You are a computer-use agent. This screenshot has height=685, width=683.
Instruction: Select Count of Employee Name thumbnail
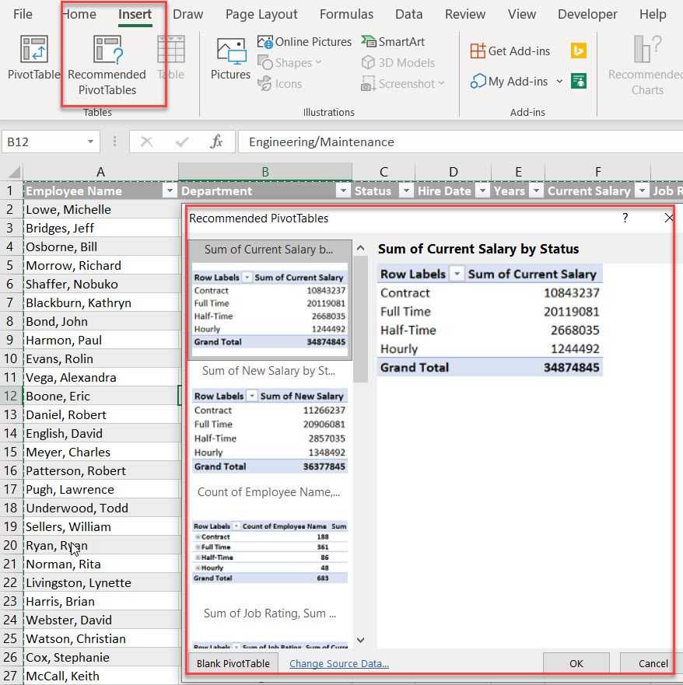pyautogui.click(x=270, y=542)
